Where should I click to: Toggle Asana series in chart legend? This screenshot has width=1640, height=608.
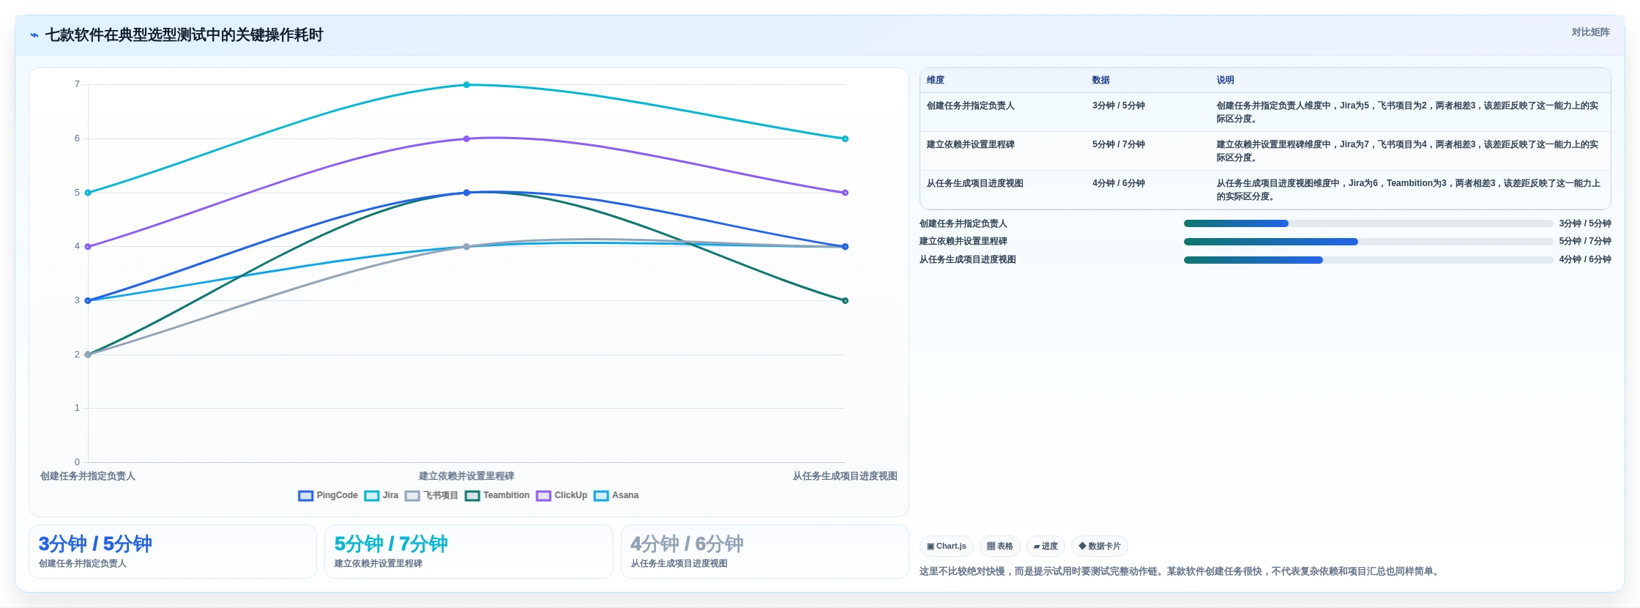pos(616,496)
